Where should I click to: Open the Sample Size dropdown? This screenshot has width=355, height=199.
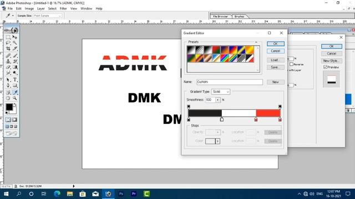pos(48,16)
